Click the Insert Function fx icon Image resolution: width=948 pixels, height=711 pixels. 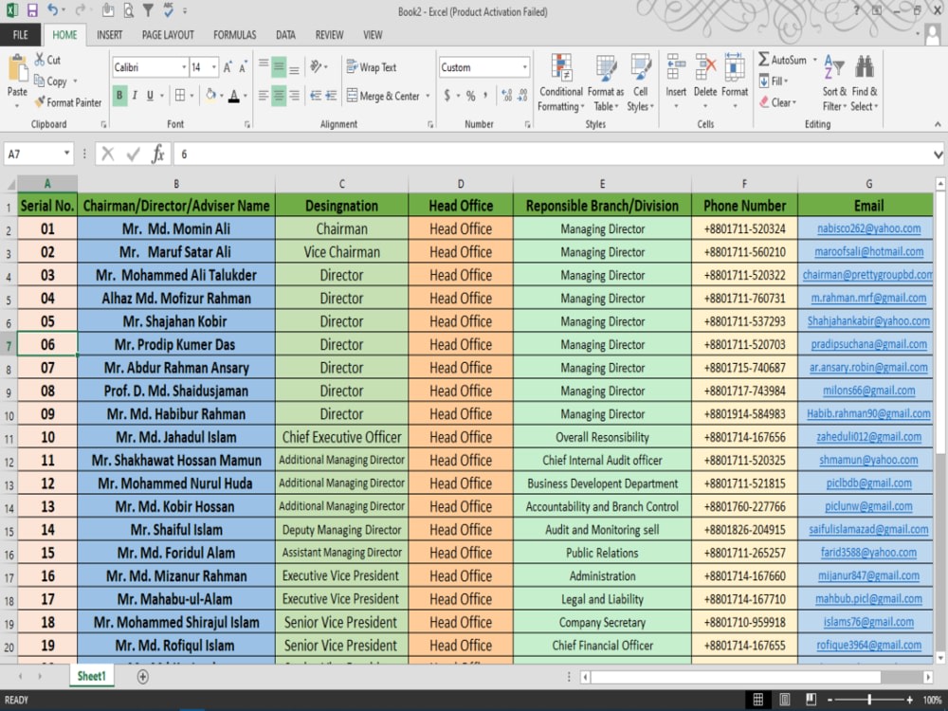(158, 154)
